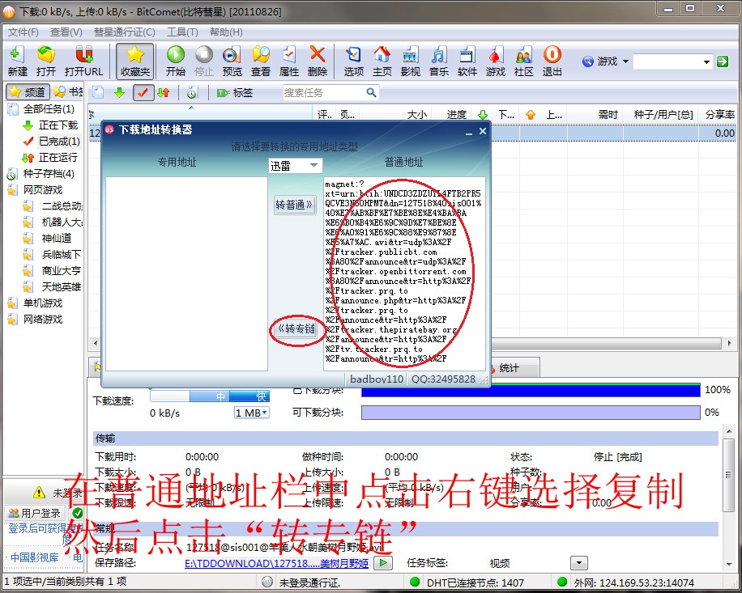742x593 pixels.
Task: Click the red X 删除 delete icon
Action: [x=317, y=61]
